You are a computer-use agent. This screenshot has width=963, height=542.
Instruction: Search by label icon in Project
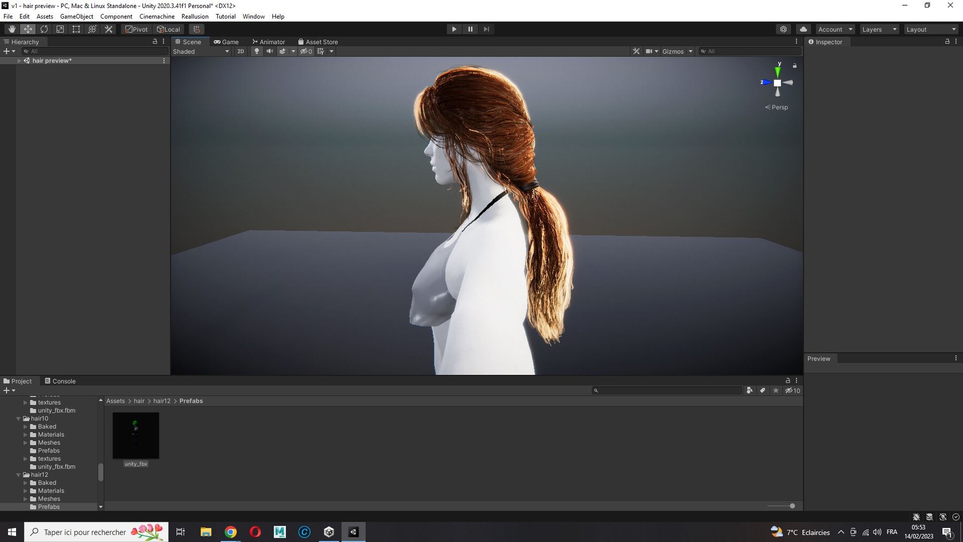tap(762, 391)
